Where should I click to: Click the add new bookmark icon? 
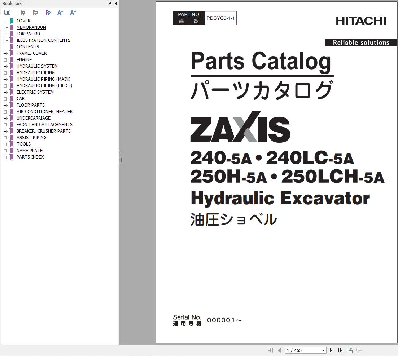[35, 12]
